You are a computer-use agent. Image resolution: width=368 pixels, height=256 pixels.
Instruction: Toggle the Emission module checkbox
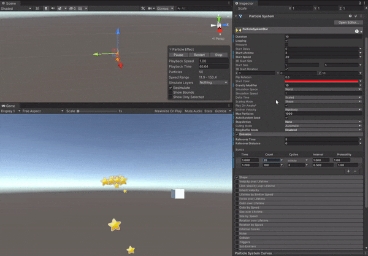click(x=237, y=134)
